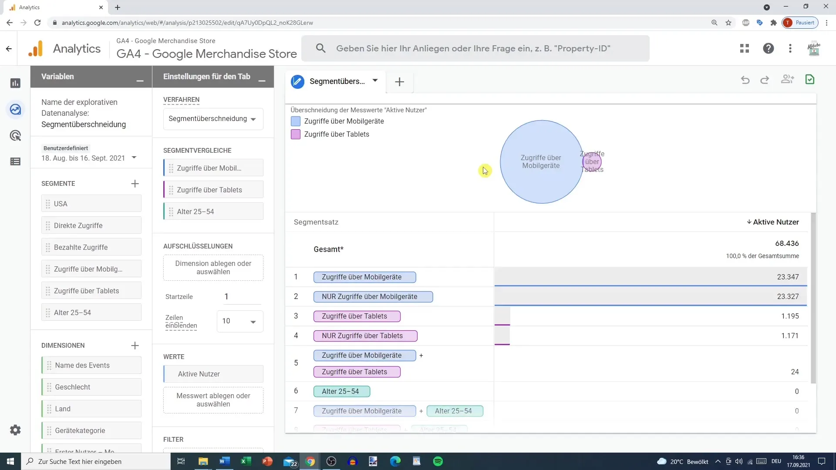Share the exploration with users
Image resolution: width=836 pixels, height=470 pixels.
click(787, 79)
